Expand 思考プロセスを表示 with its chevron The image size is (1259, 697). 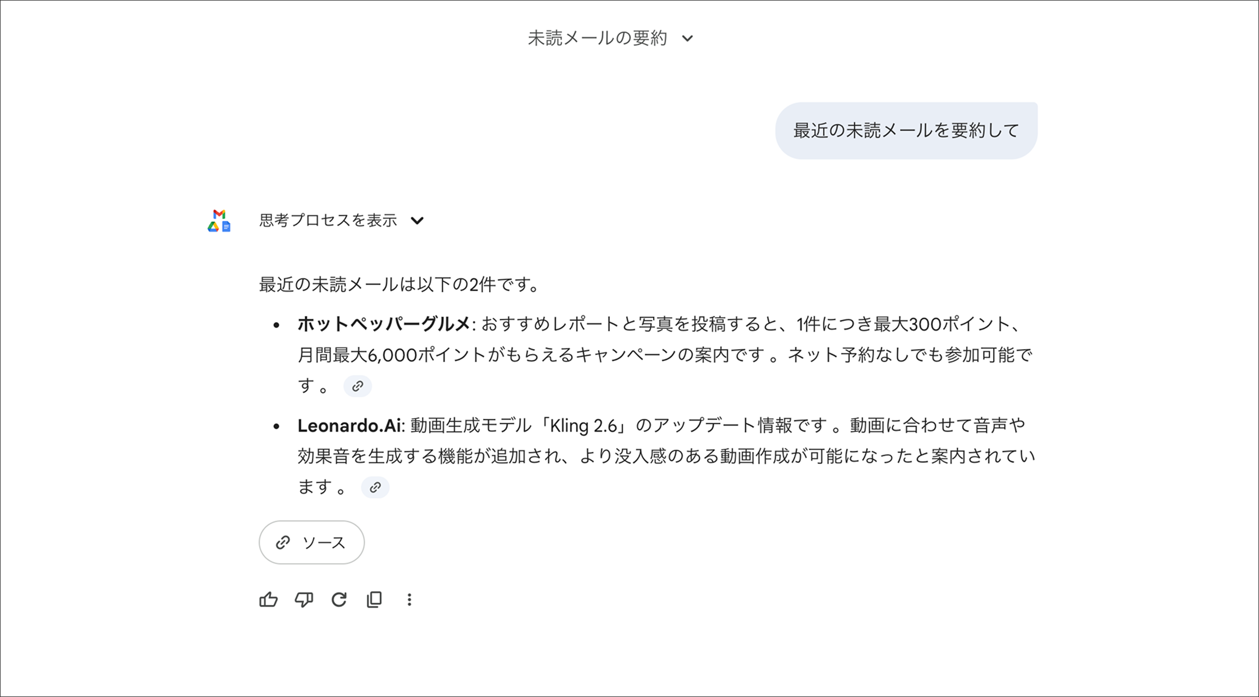click(418, 221)
